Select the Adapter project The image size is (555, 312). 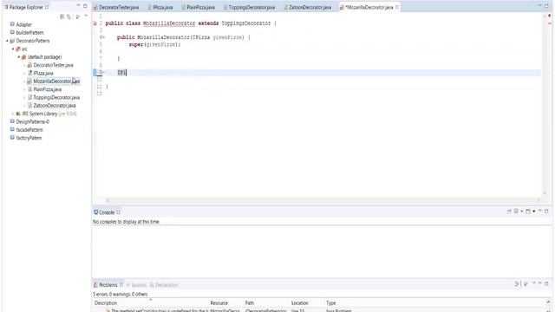[x=24, y=24]
